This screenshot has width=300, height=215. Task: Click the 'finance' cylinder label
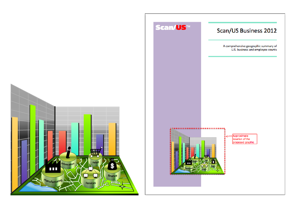113,176
